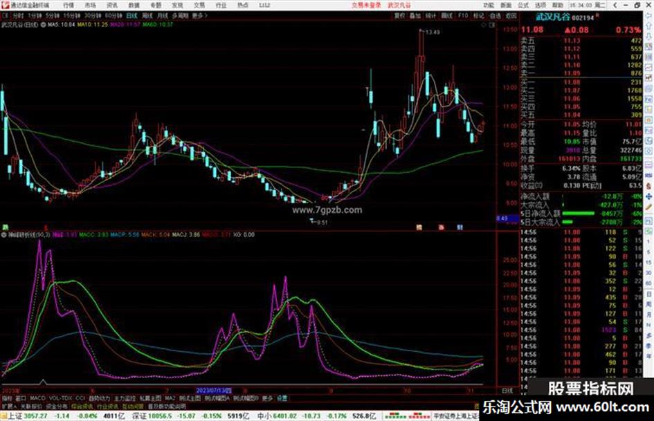Open the 交易 menu
This screenshot has width=654, height=421.
pos(199,5)
